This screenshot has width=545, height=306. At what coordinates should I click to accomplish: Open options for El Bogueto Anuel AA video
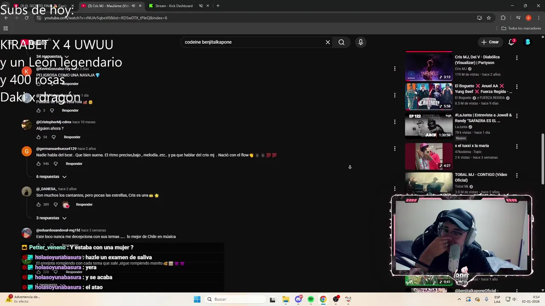(x=517, y=87)
